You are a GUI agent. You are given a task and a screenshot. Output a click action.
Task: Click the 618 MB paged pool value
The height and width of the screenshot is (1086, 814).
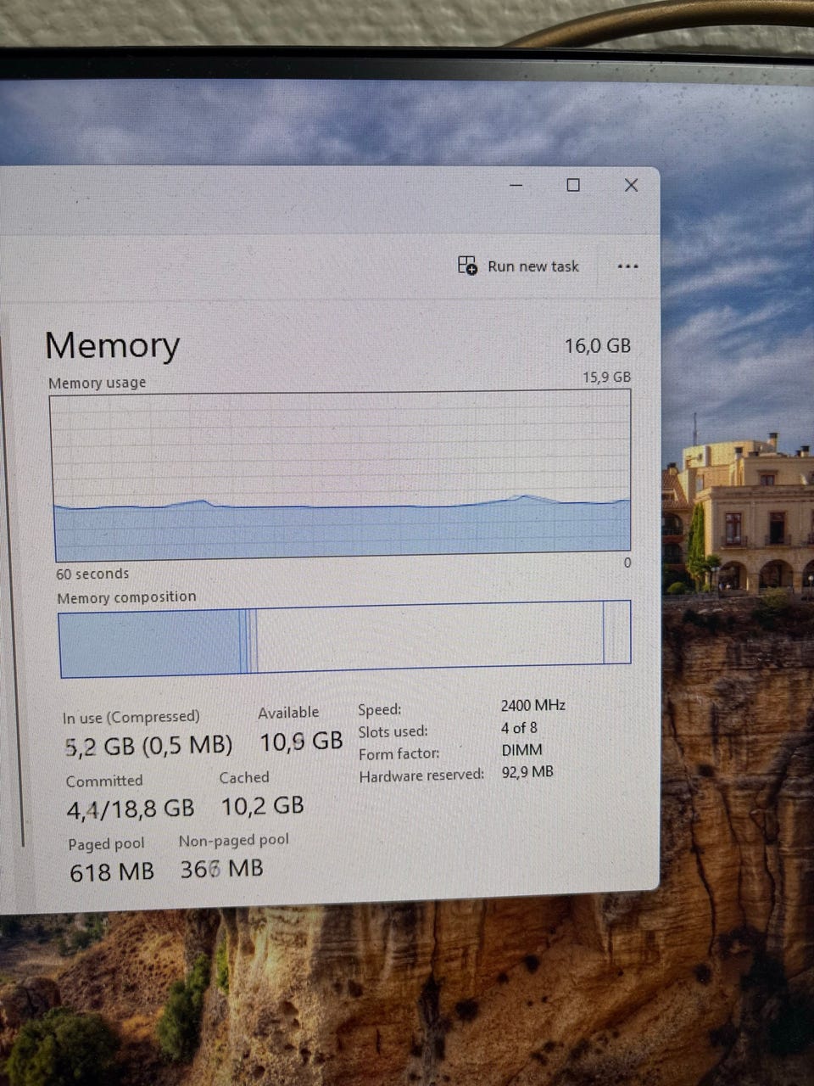pyautogui.click(x=112, y=871)
